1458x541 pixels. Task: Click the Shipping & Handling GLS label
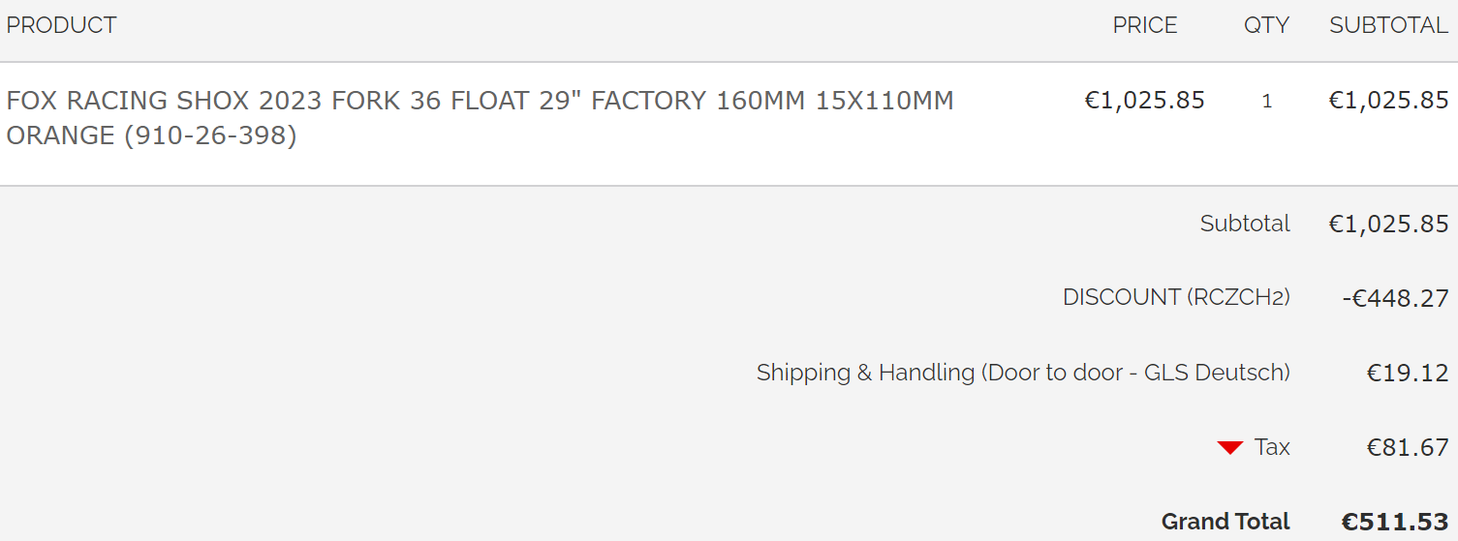pyautogui.click(x=1023, y=373)
